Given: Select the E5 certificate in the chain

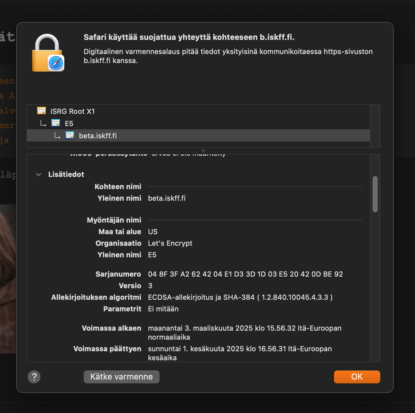Looking at the screenshot, I should (x=69, y=124).
